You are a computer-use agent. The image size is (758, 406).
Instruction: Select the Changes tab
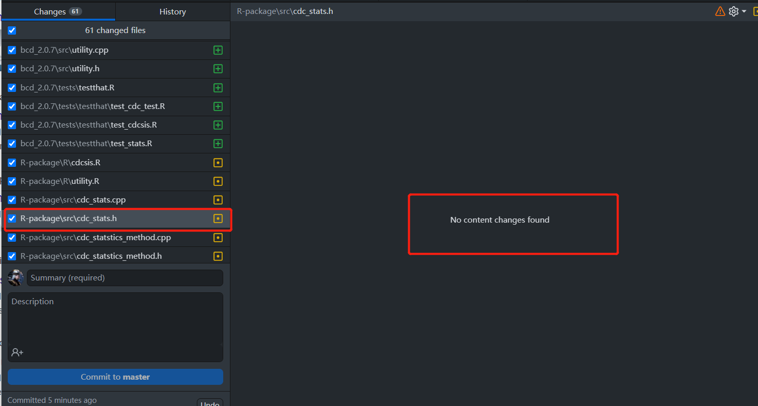point(58,11)
